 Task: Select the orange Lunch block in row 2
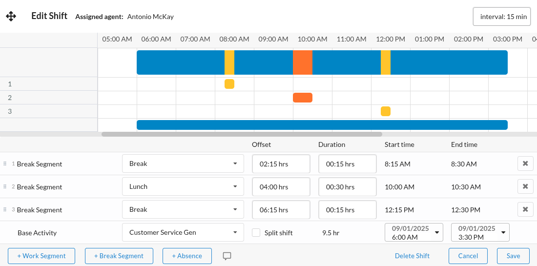(303, 98)
